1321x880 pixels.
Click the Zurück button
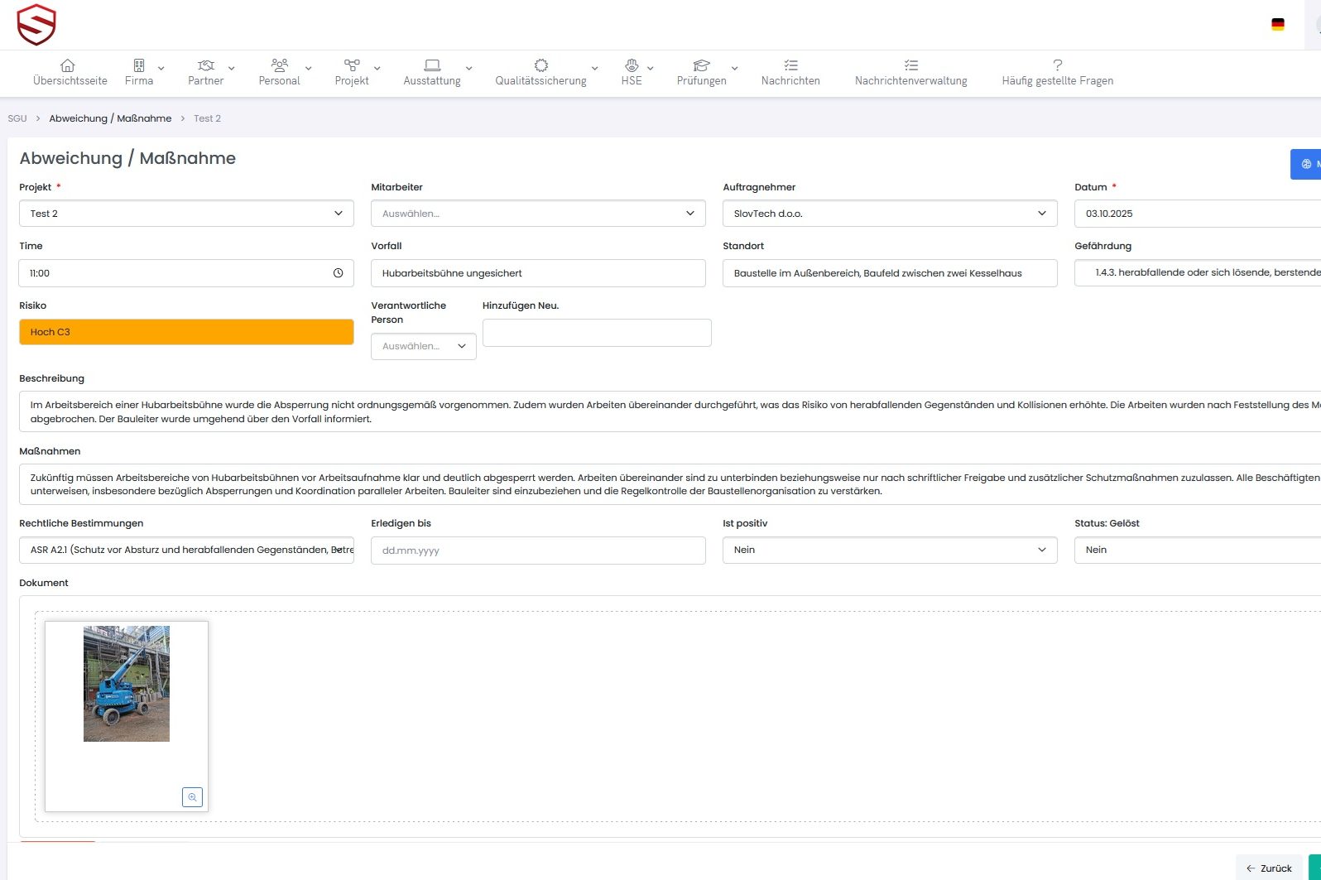click(1269, 868)
